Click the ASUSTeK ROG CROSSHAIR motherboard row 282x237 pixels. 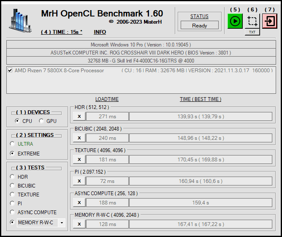pyautogui.click(x=141, y=52)
